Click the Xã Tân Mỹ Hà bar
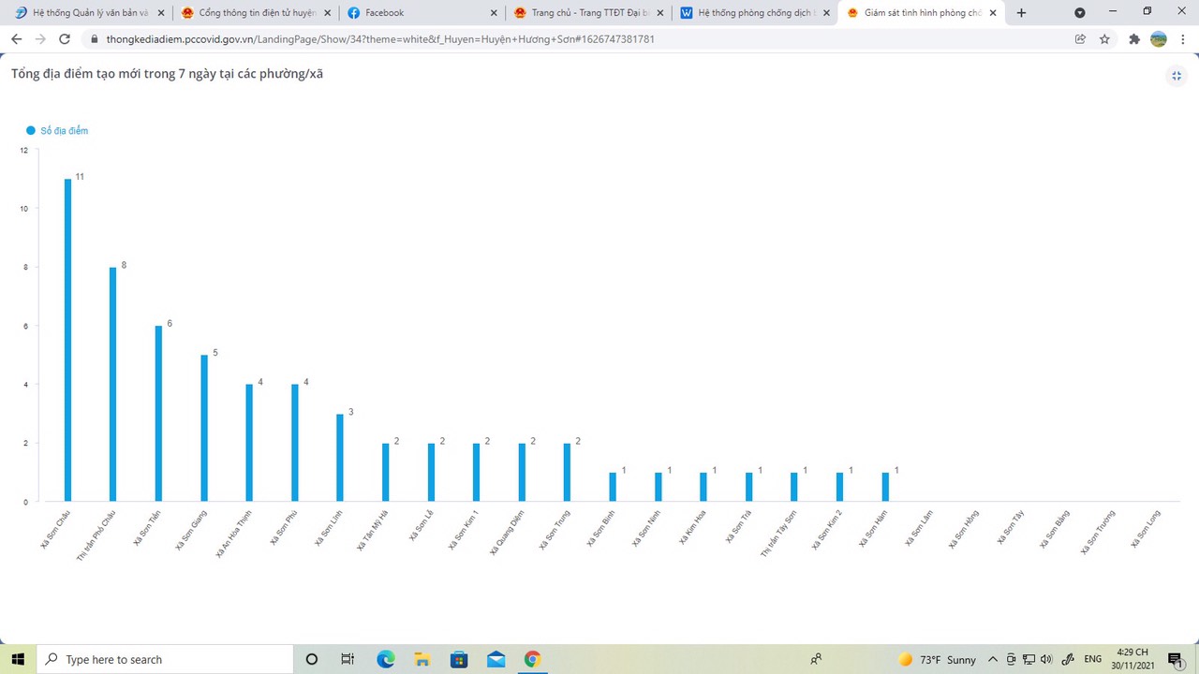This screenshot has height=674, width=1199. tap(385, 473)
